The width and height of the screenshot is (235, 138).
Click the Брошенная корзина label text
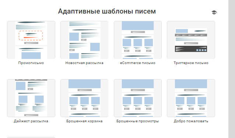[84, 121]
